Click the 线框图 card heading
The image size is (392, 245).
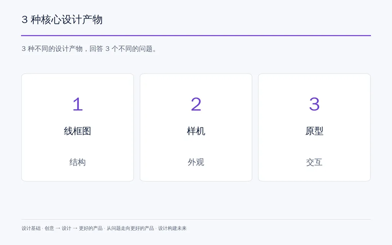click(x=77, y=131)
